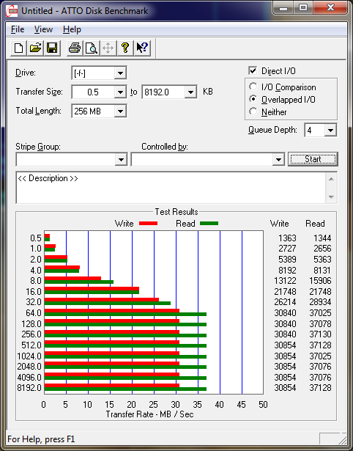The width and height of the screenshot is (353, 451).
Task: Click the red Write legend swatch
Action: click(x=148, y=224)
